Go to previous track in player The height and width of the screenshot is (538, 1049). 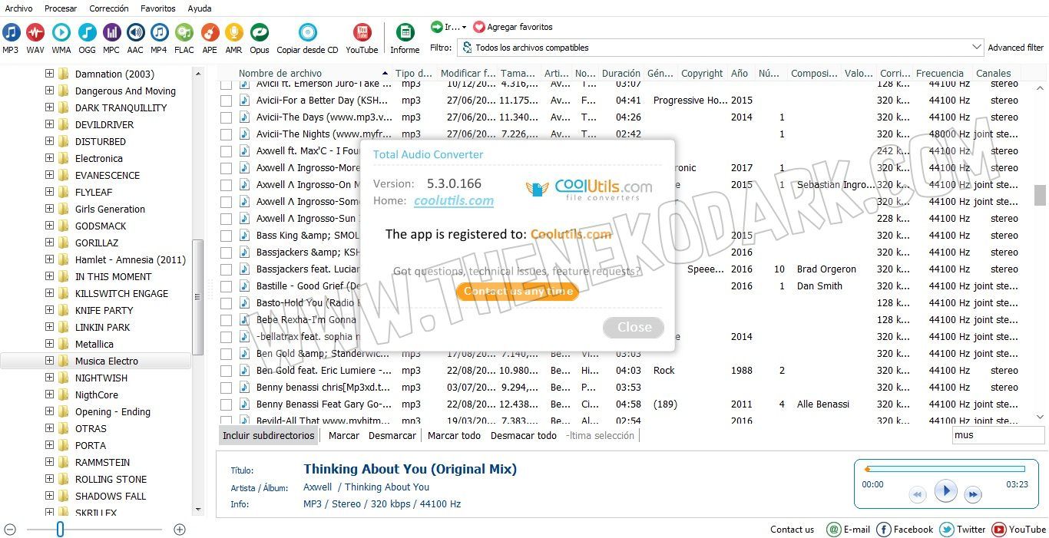click(x=918, y=495)
